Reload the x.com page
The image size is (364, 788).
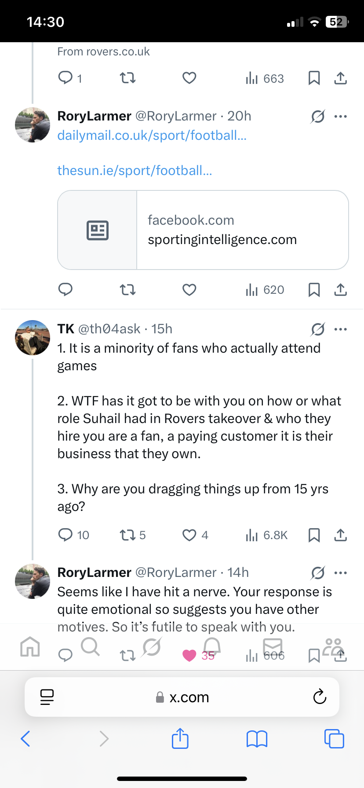320,697
